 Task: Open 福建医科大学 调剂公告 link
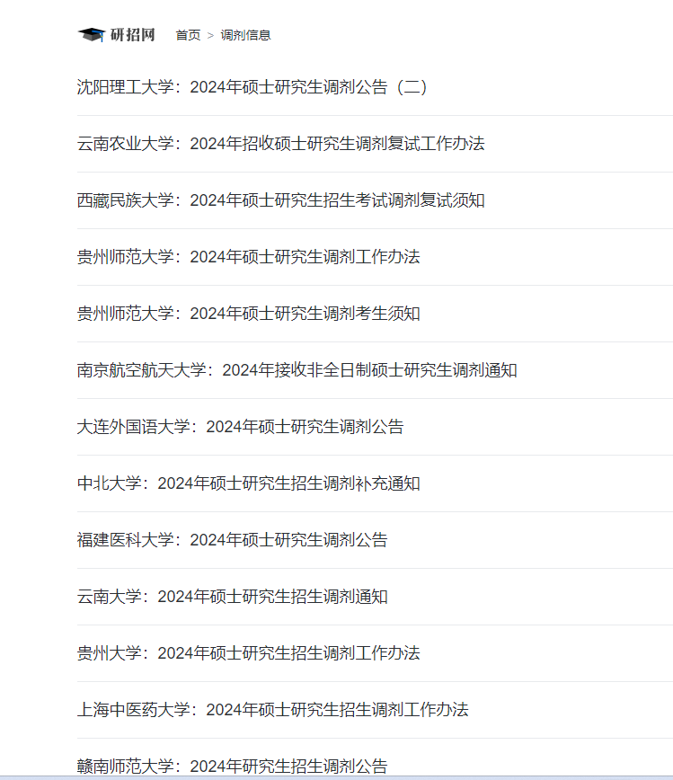[x=233, y=540]
